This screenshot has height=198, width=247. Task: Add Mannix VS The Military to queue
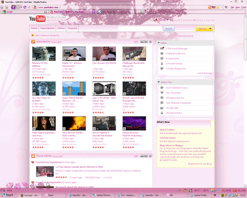[x=34, y=59]
